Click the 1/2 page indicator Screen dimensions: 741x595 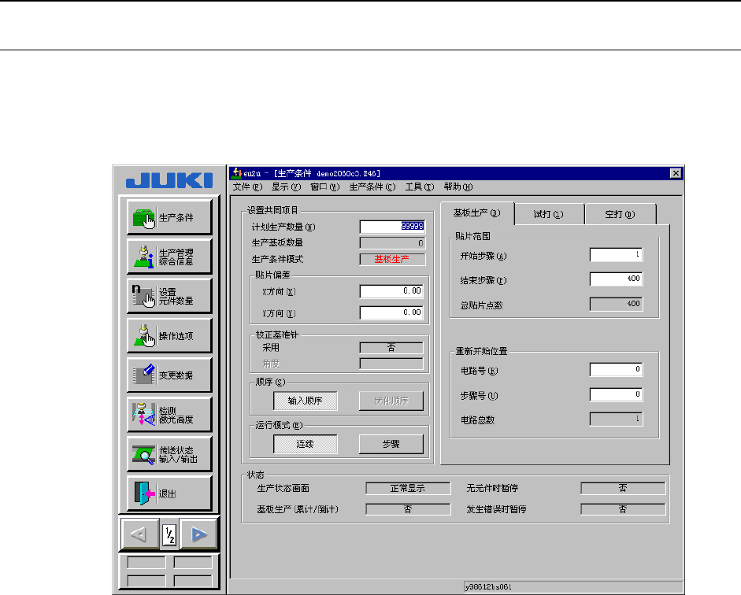pyautogui.click(x=169, y=535)
